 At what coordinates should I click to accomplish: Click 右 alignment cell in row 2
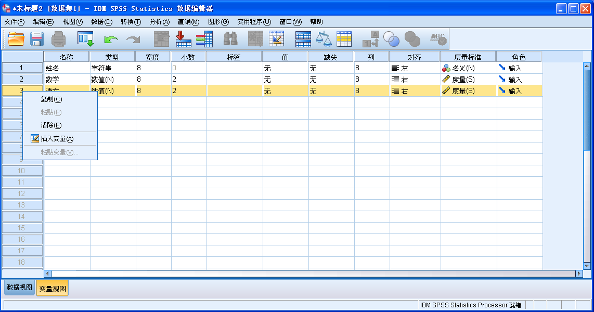(415, 80)
